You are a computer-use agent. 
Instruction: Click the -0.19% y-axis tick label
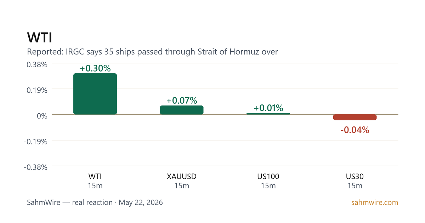point(35,141)
